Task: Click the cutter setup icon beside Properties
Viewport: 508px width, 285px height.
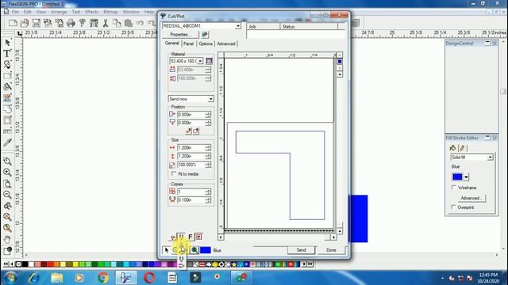Action: pos(205,35)
